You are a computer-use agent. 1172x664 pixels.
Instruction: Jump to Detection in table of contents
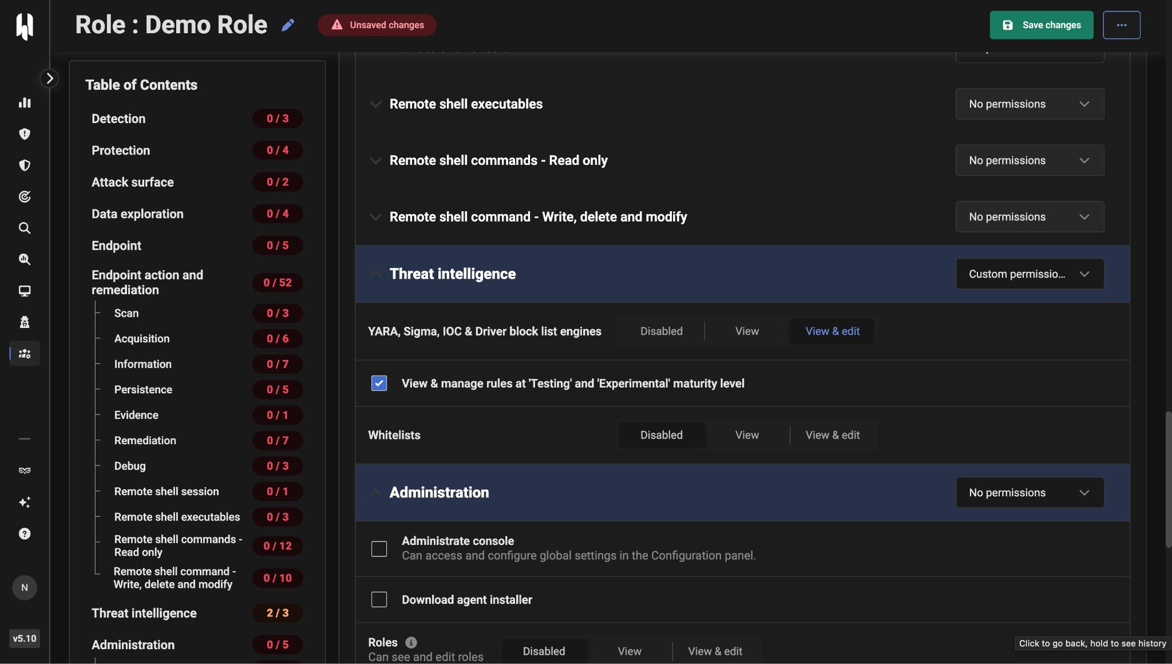tap(118, 118)
